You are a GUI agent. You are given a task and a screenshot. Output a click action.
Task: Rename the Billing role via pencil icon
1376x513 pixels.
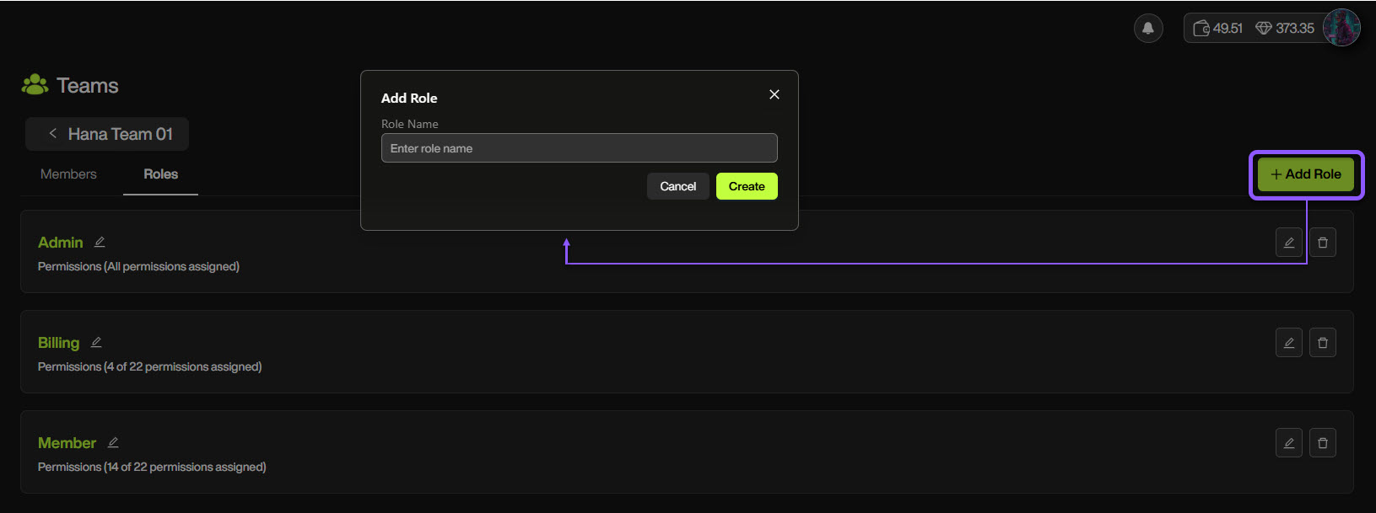pos(96,343)
